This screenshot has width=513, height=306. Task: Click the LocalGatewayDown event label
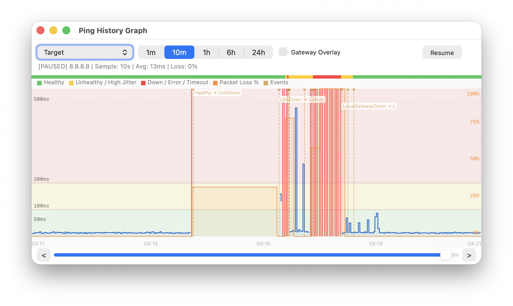(x=369, y=106)
